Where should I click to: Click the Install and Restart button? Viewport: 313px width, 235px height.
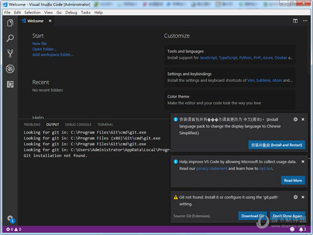(277, 145)
